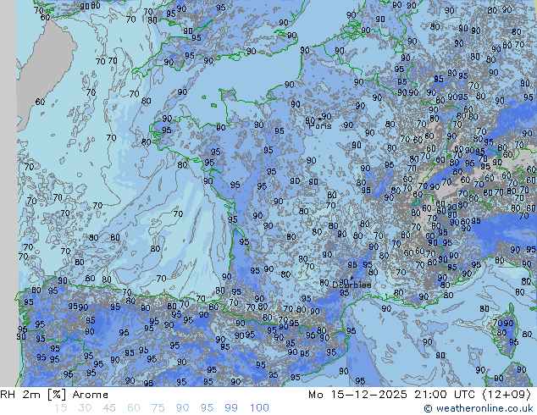Click legend value 60 in the bottom scale

click(x=134, y=408)
